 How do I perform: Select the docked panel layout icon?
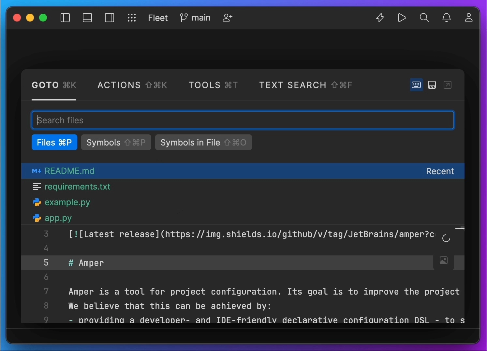432,85
